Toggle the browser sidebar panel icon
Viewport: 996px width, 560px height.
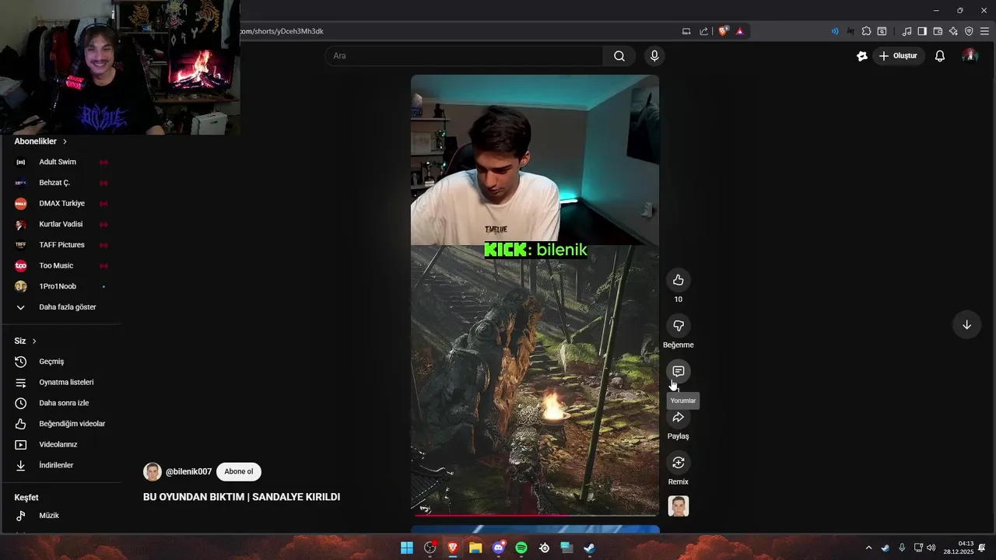[x=922, y=31]
